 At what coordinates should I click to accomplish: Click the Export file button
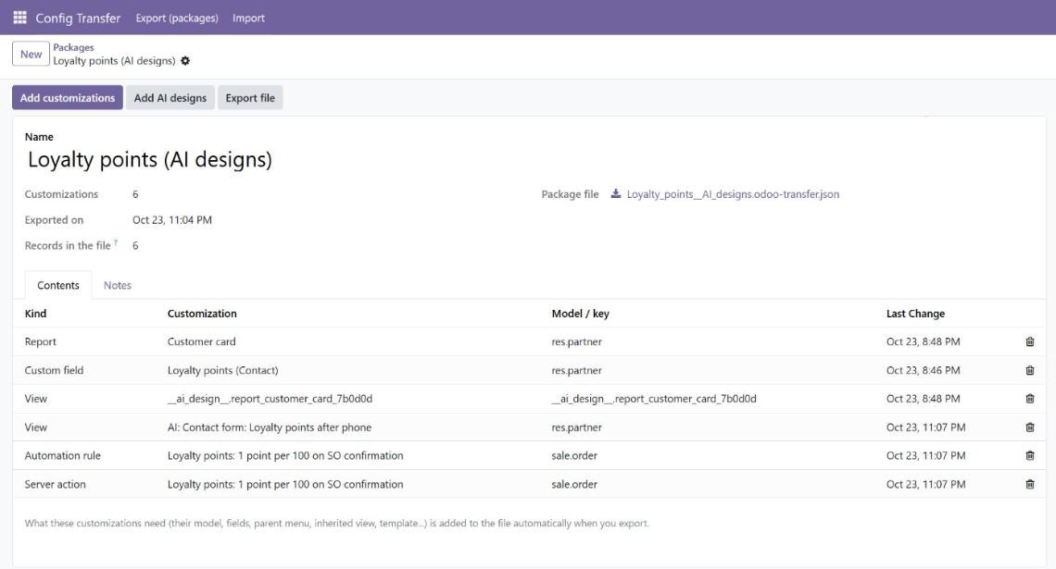tap(250, 97)
